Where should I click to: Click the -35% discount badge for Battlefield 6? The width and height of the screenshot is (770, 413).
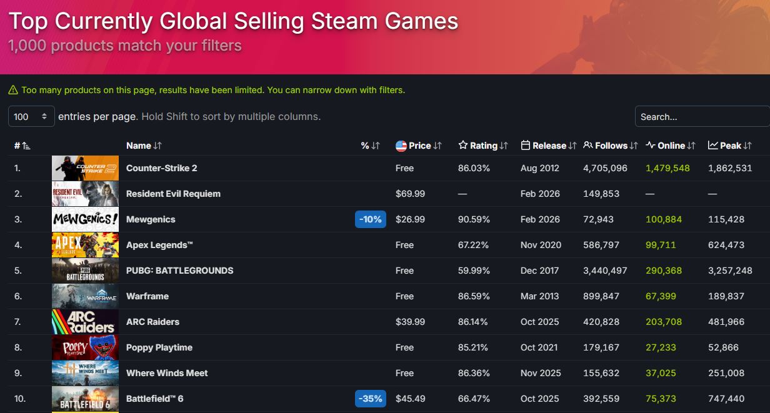(x=371, y=399)
